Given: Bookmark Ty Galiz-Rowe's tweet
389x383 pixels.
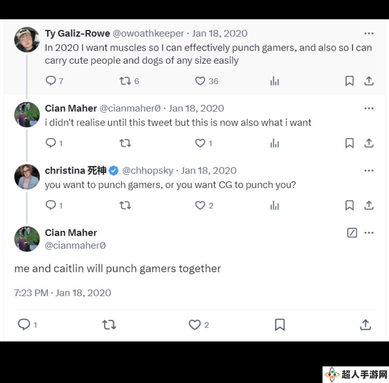Looking at the screenshot, I should (x=349, y=81).
